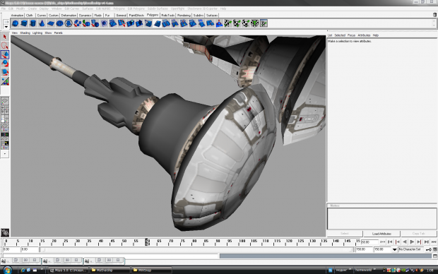The image size is (438, 274).
Task: Open animation preferences icon
Action: click(x=435, y=249)
